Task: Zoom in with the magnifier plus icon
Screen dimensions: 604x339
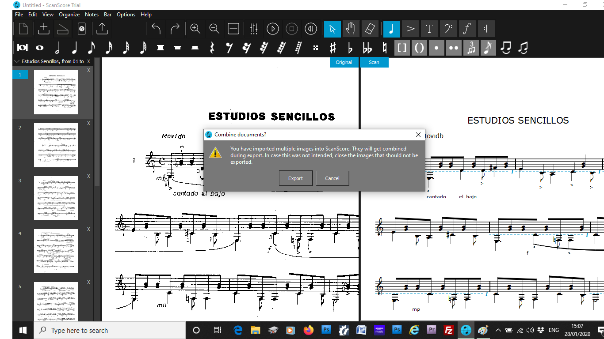Action: pyautogui.click(x=195, y=29)
